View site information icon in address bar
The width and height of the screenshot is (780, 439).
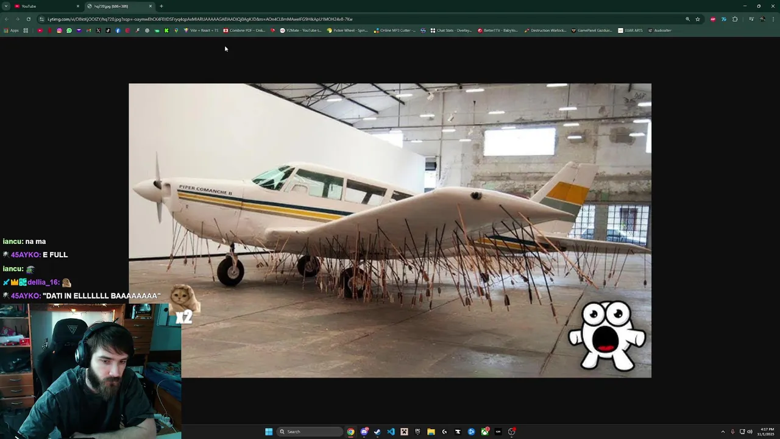(41, 19)
